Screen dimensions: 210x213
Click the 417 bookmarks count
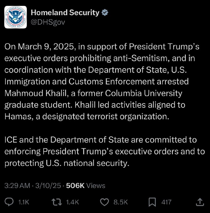point(166,202)
